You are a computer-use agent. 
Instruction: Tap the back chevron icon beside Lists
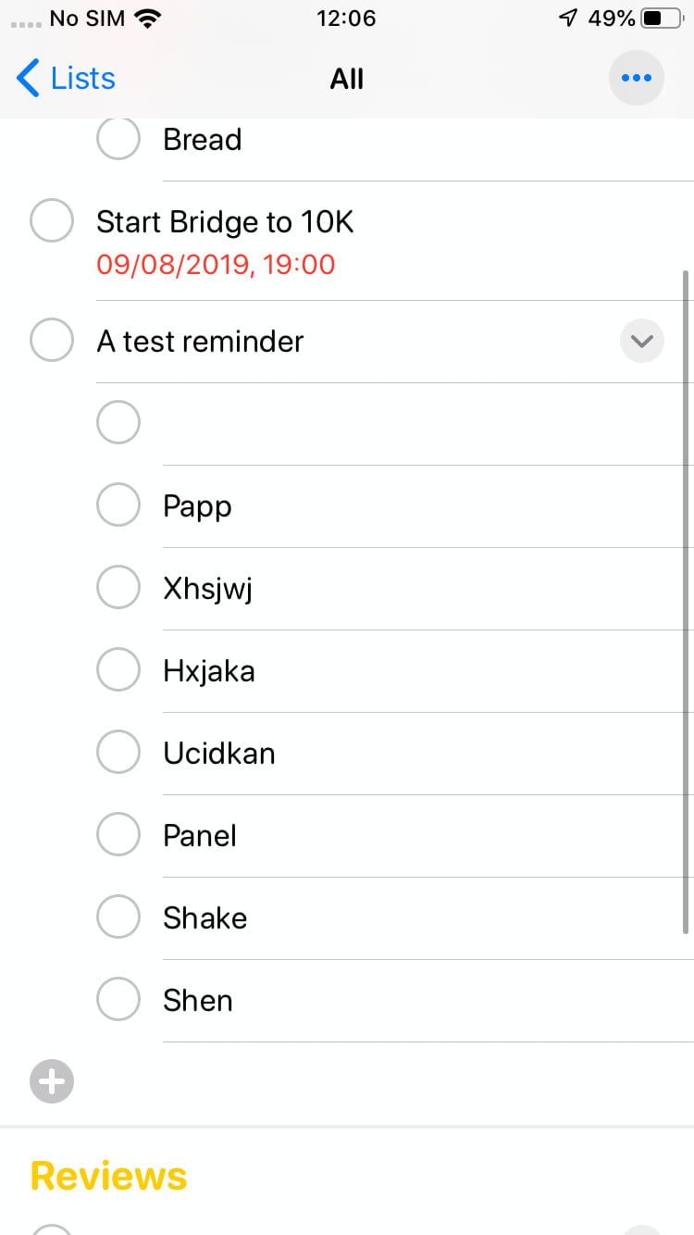[29, 79]
